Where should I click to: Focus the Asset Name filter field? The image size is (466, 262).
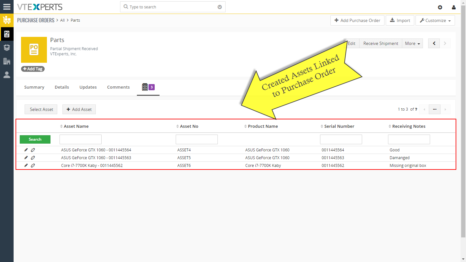pos(81,139)
